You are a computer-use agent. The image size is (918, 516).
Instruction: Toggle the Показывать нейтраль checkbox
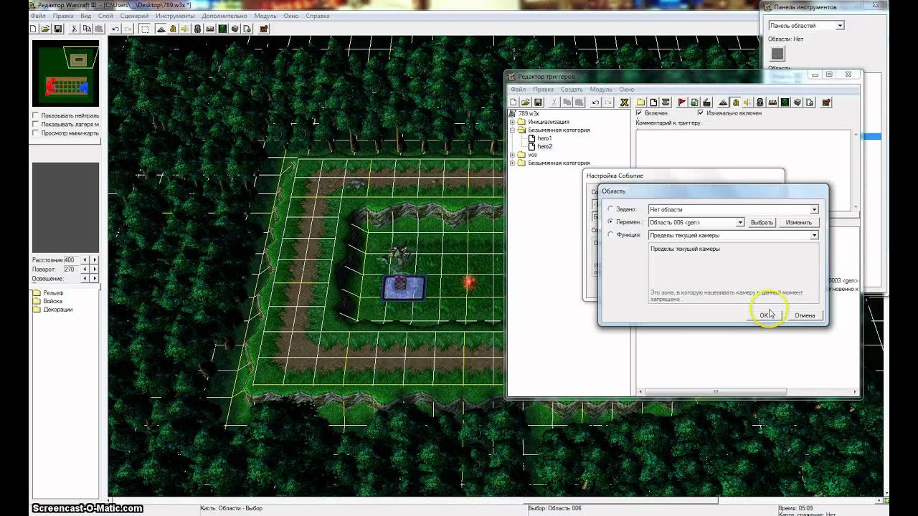pyautogui.click(x=36, y=115)
